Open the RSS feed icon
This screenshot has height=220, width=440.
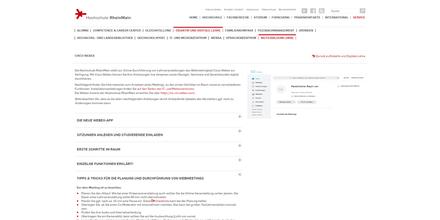(322, 11)
